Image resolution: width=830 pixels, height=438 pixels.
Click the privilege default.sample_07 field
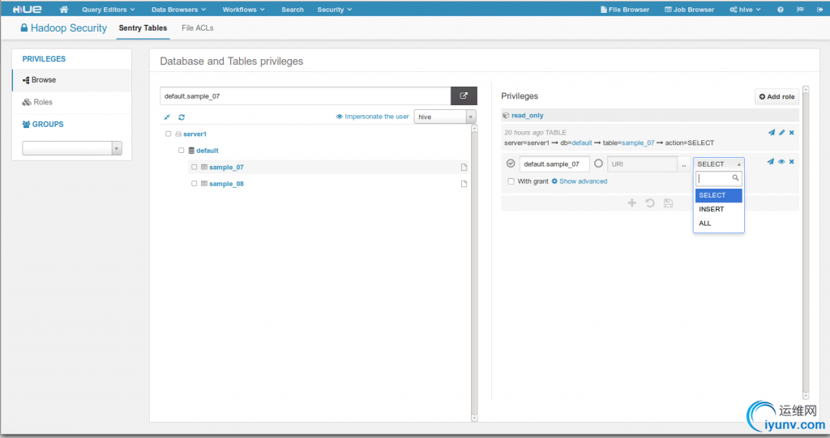click(554, 164)
